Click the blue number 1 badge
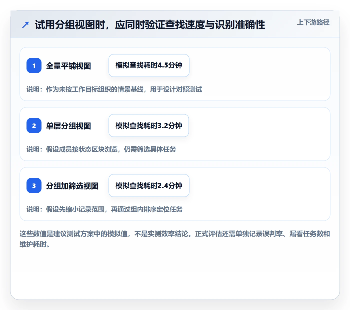Screen dimensions: 350x310 (x=34, y=65)
